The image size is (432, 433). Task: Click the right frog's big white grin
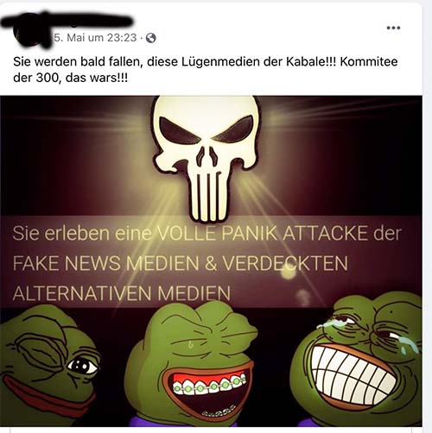351,369
